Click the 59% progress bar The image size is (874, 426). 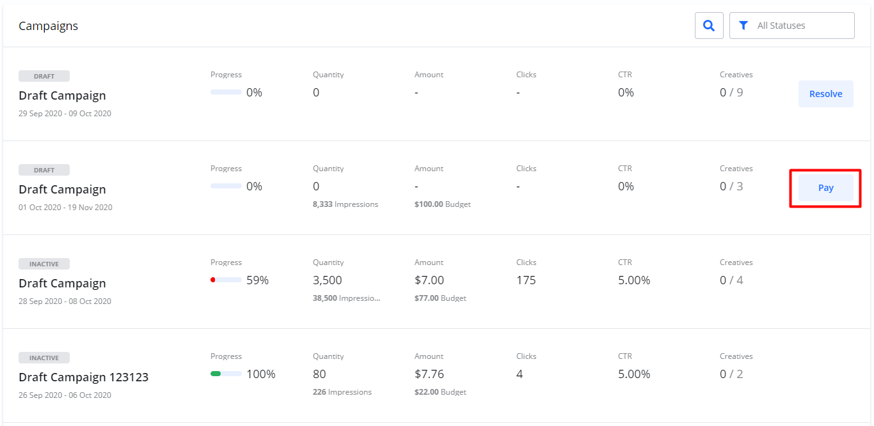pos(226,280)
